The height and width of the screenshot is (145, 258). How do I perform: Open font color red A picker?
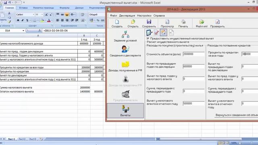click(49, 20)
